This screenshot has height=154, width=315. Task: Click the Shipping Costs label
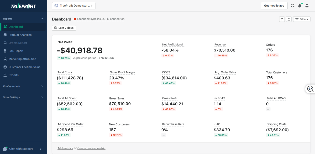(x=277, y=124)
